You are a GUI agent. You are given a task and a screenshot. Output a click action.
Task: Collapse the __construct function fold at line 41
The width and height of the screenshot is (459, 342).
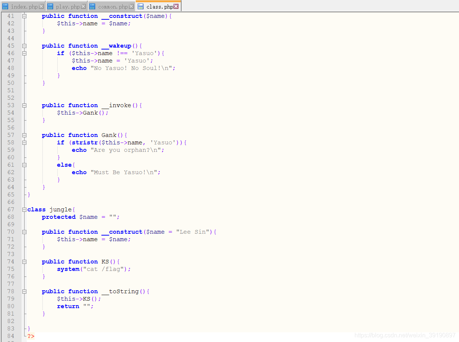[x=24, y=16]
